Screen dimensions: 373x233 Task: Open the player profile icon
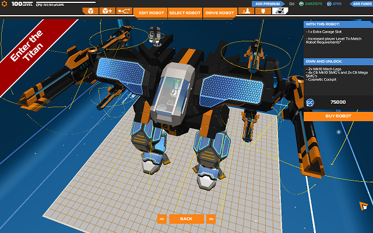tap(246, 11)
